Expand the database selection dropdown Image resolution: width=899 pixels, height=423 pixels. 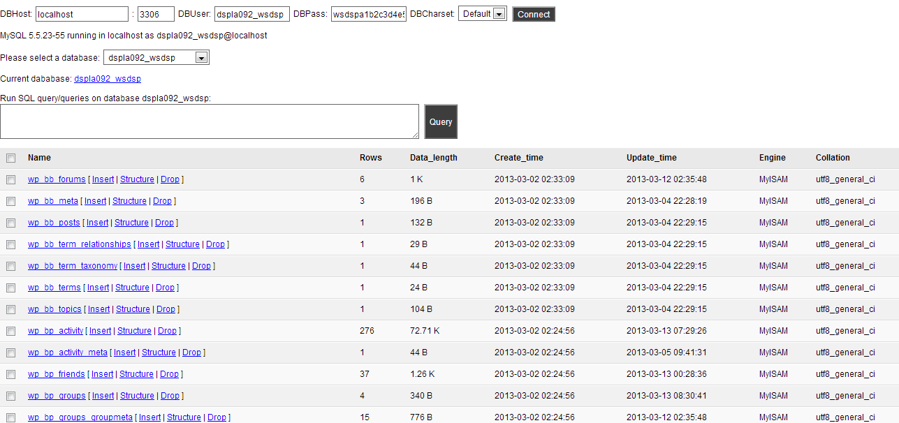[156, 58]
